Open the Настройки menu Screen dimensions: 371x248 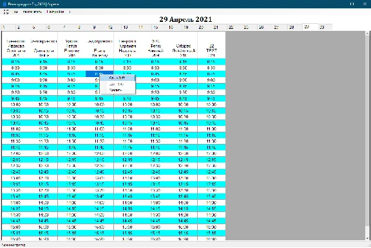pos(55,12)
